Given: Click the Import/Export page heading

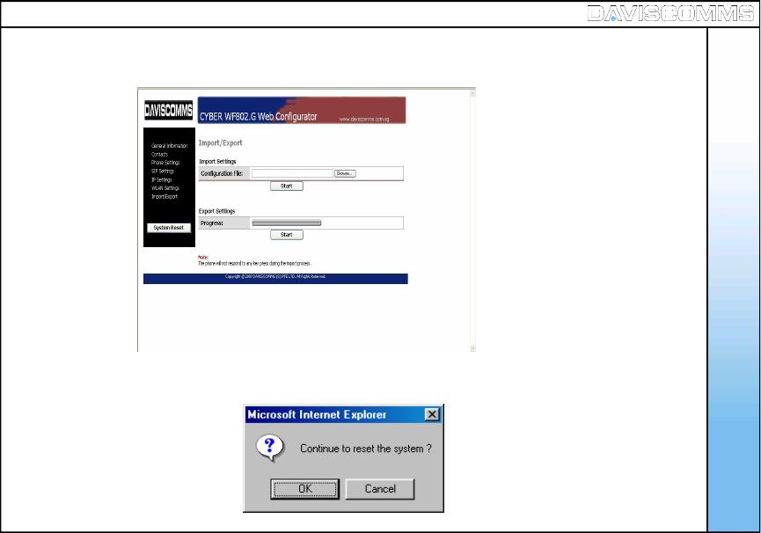Looking at the screenshot, I should (x=220, y=143).
